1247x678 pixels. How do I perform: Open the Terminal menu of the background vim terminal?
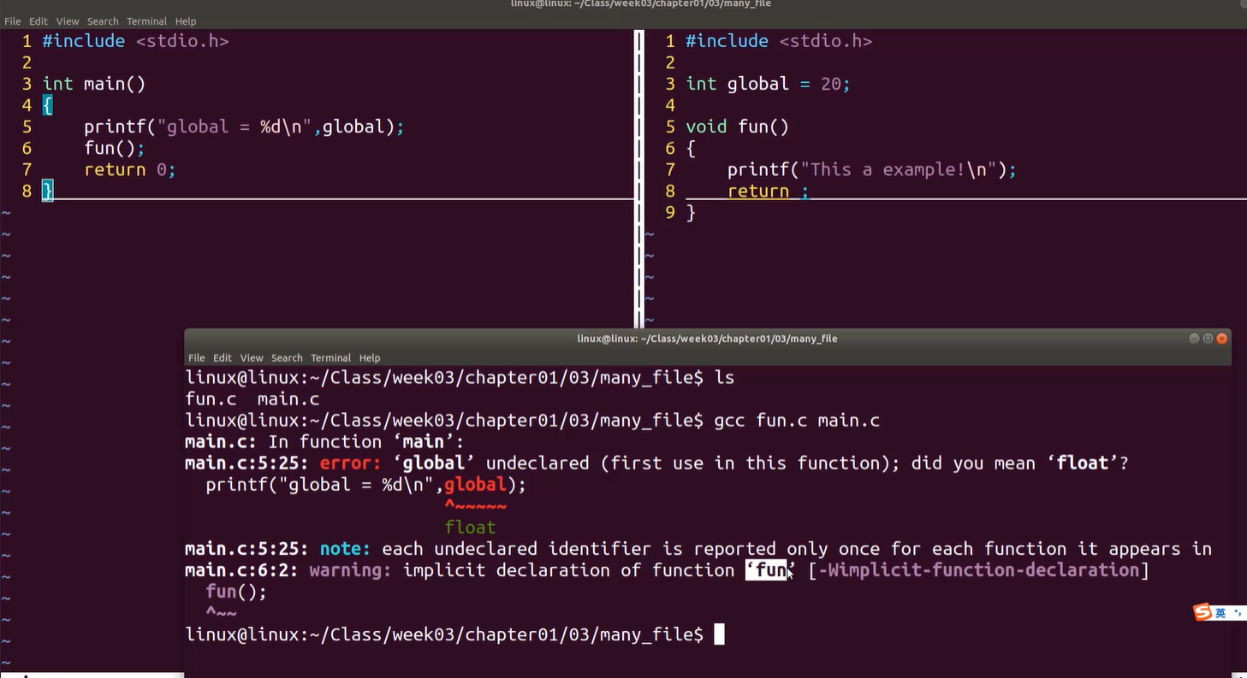pyautogui.click(x=147, y=21)
